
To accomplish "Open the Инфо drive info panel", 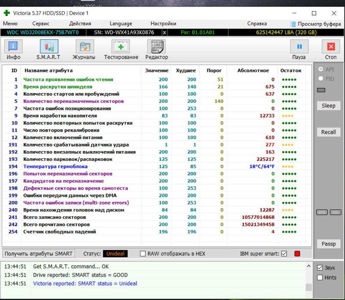I will pyautogui.click(x=13, y=47).
